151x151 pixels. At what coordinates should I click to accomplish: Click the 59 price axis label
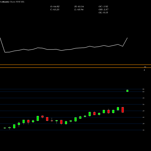coord(143,98)
